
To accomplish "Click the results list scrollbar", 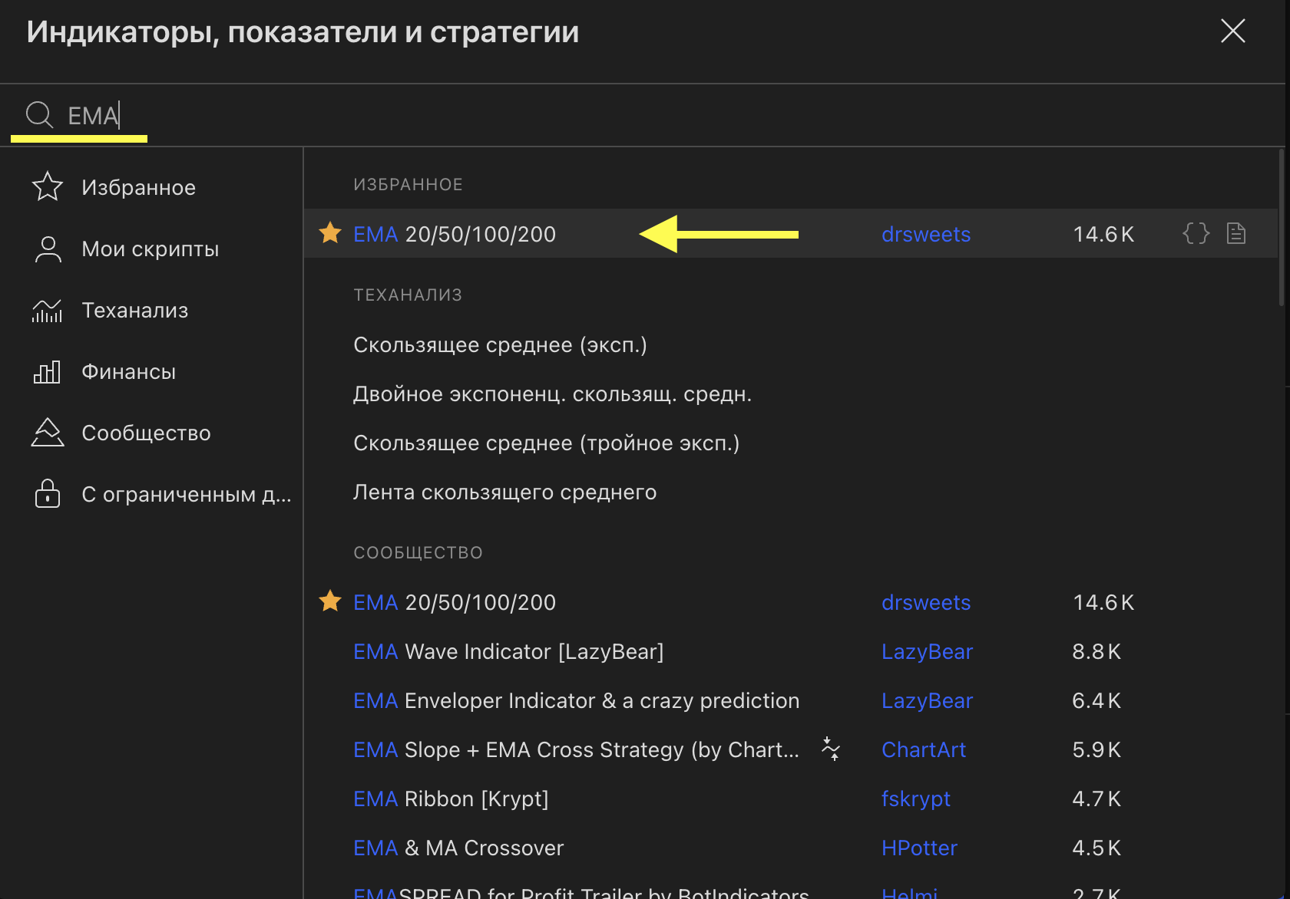I will (1281, 230).
